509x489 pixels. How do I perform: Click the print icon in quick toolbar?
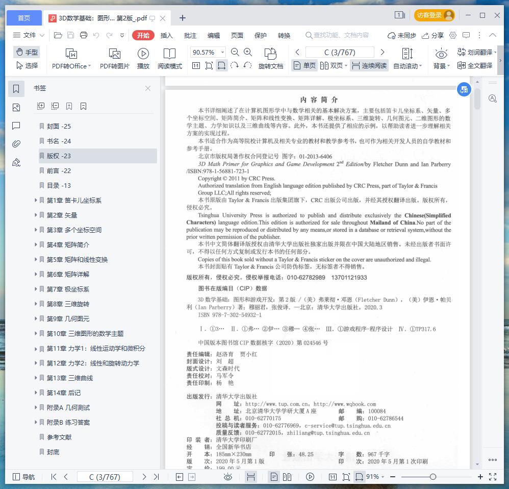tap(84, 35)
